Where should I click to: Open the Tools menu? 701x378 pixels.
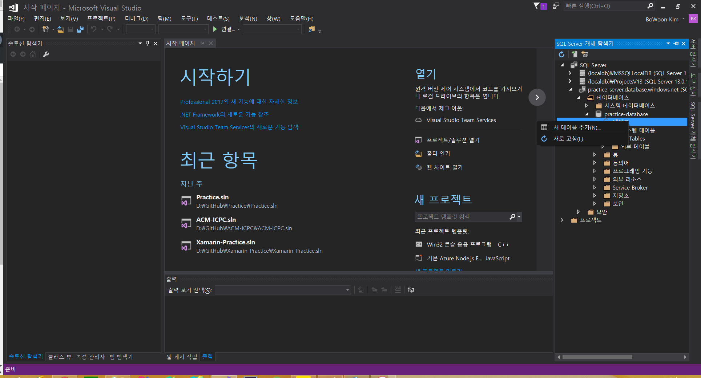[189, 19]
